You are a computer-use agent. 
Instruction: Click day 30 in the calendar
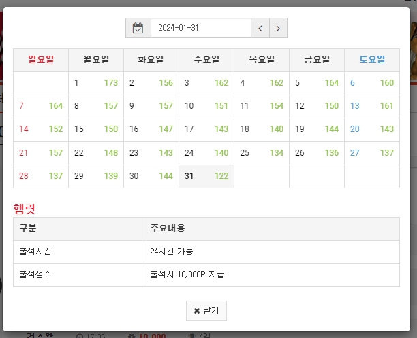151,176
